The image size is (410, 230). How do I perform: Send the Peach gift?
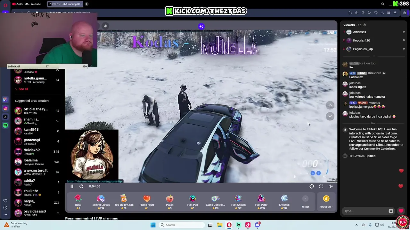click(x=170, y=202)
